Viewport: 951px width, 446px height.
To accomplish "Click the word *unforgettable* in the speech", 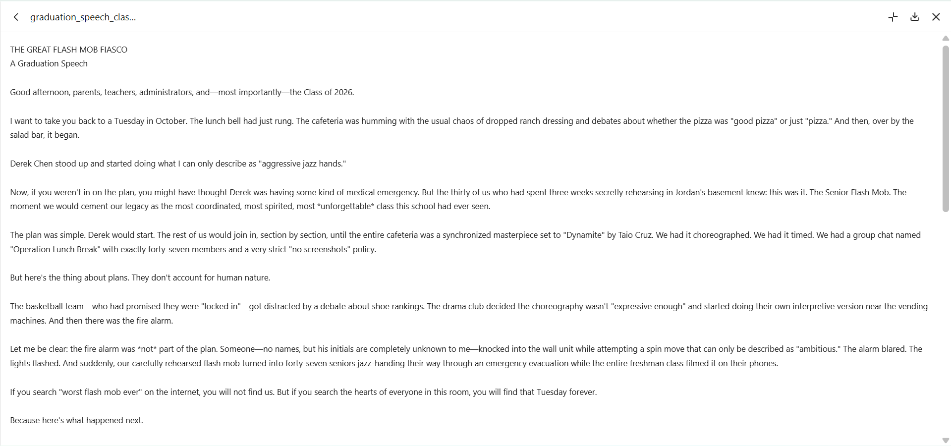I will pyautogui.click(x=345, y=206).
